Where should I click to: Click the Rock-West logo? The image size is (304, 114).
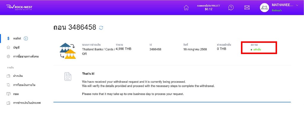tap(19, 7)
